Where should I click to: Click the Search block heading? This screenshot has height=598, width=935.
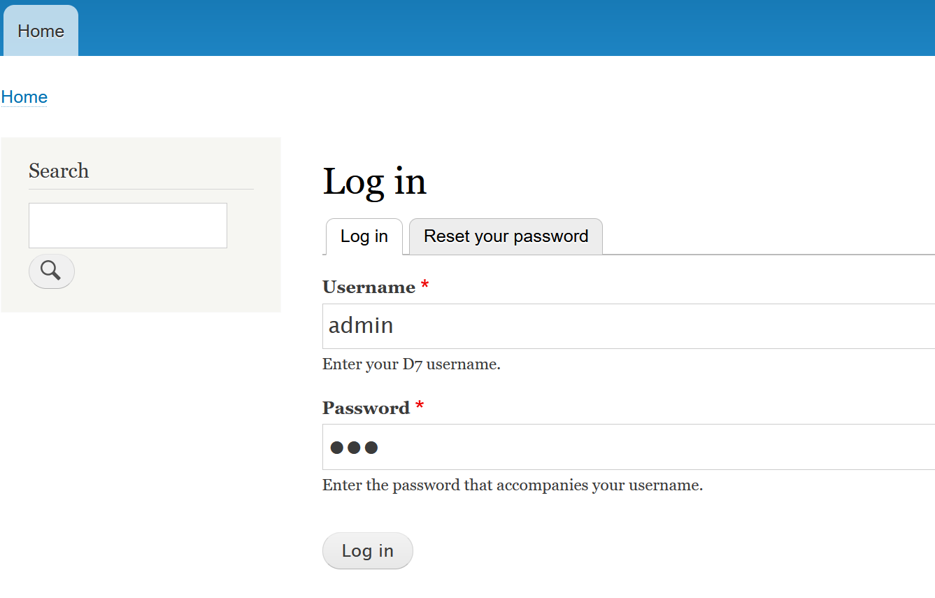[x=59, y=171]
